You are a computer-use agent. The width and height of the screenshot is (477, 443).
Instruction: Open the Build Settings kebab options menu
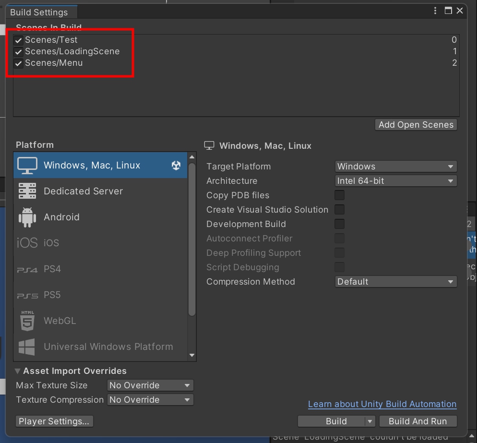[x=435, y=11]
